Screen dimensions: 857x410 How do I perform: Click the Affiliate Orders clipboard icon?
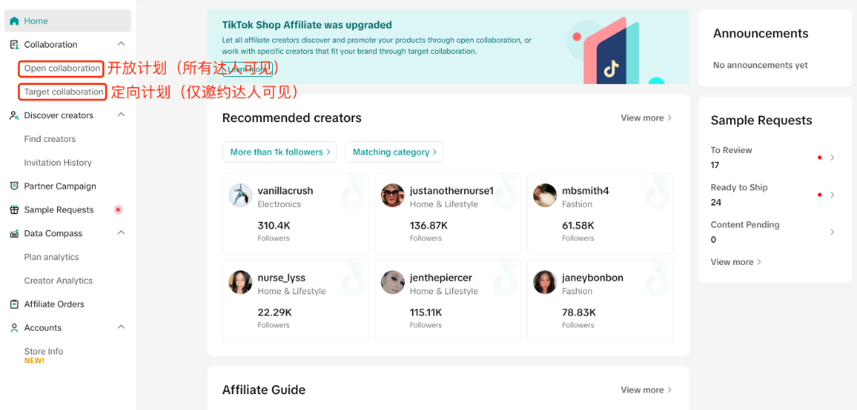pyautogui.click(x=14, y=304)
